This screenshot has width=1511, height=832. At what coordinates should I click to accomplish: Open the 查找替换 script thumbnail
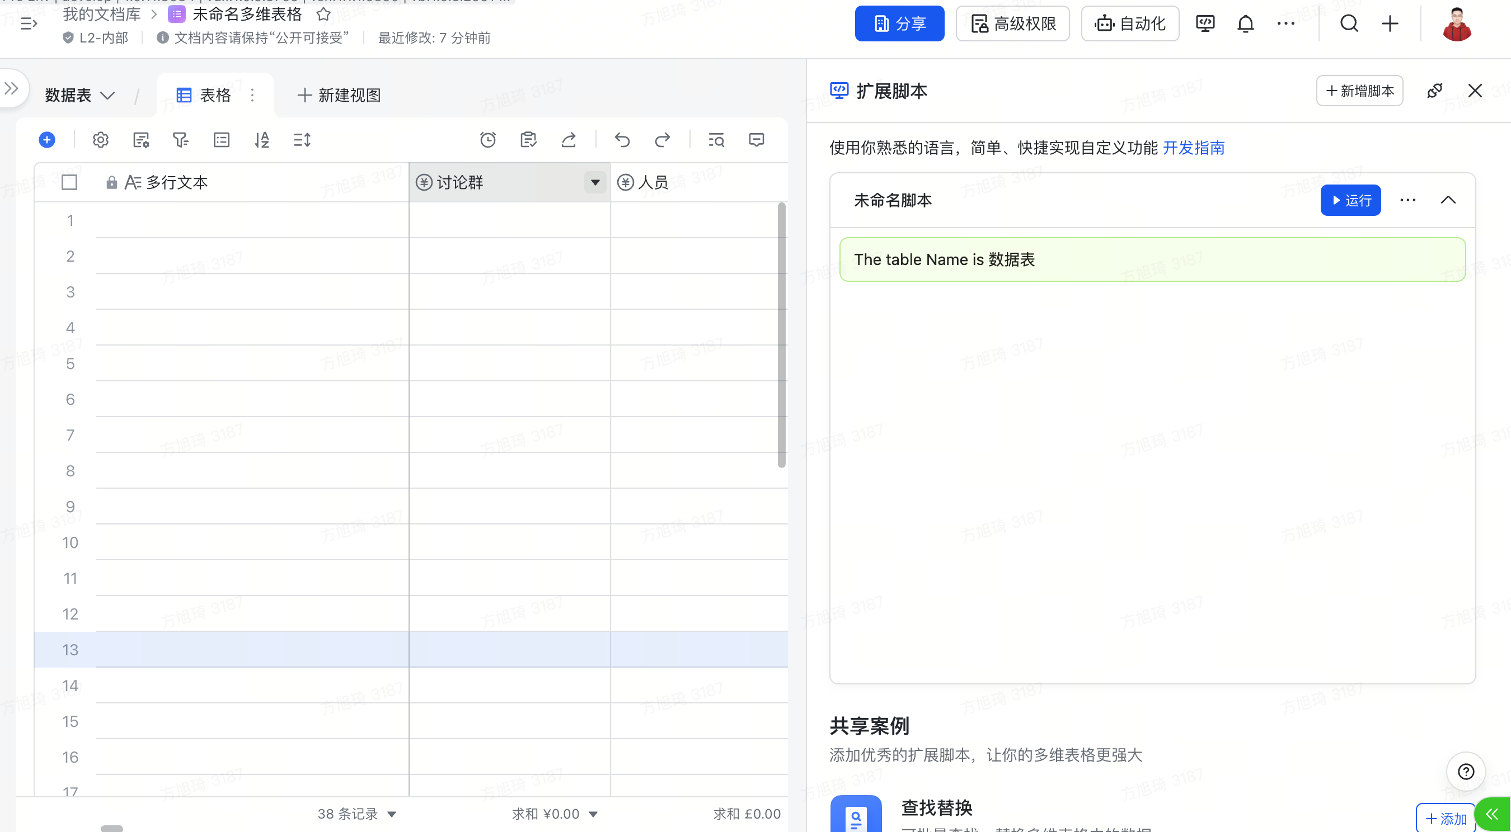(x=856, y=814)
